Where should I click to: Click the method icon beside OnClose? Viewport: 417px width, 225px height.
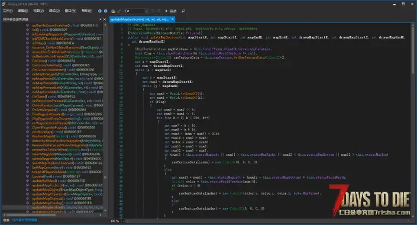coord(27,61)
